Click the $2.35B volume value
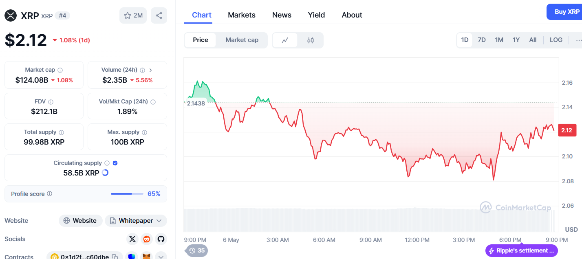 115,80
